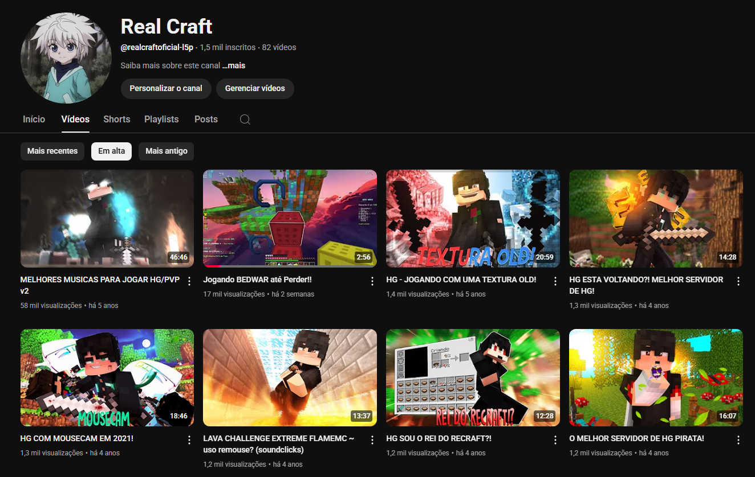This screenshot has height=477, width=755.
Task: Open options for LAVA CHALLENGE EXTREME FLAMEMC video
Action: pos(372,440)
